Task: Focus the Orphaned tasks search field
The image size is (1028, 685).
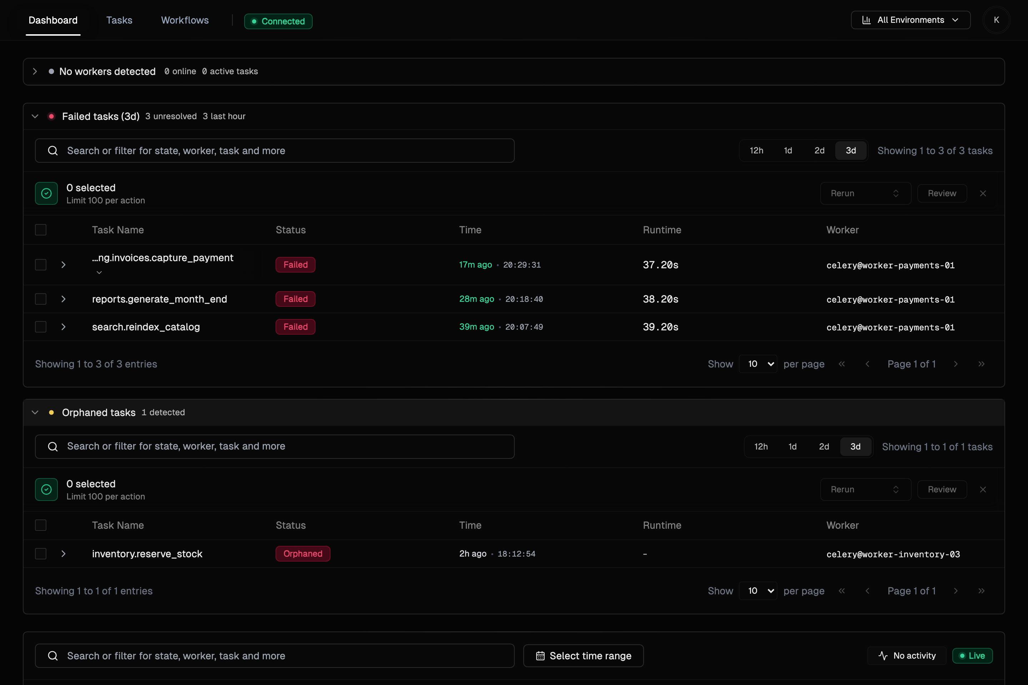Action: (x=274, y=446)
